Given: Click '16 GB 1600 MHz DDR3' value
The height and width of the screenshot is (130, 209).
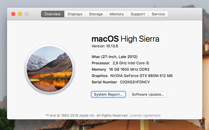Looking at the screenshot, I should coord(129,69).
